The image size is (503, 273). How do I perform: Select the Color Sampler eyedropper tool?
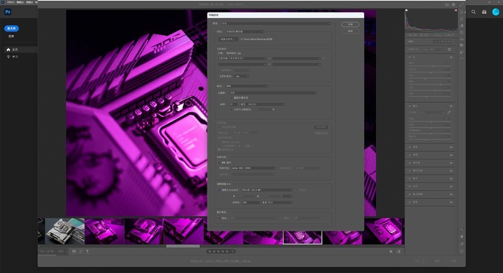pyautogui.click(x=462, y=244)
